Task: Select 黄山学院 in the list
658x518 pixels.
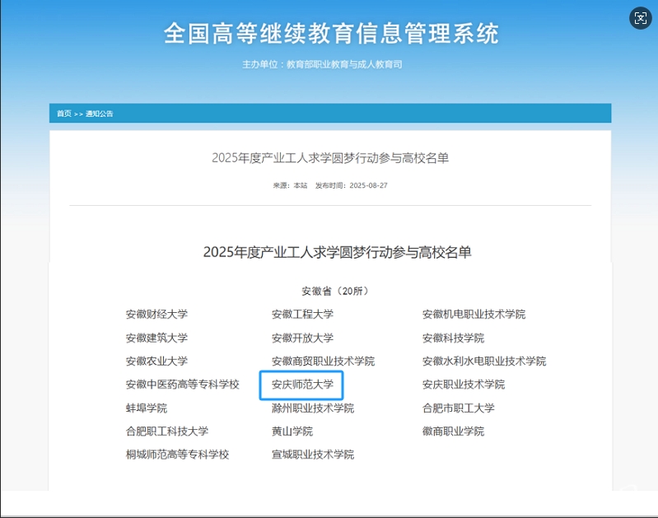Action: click(292, 431)
